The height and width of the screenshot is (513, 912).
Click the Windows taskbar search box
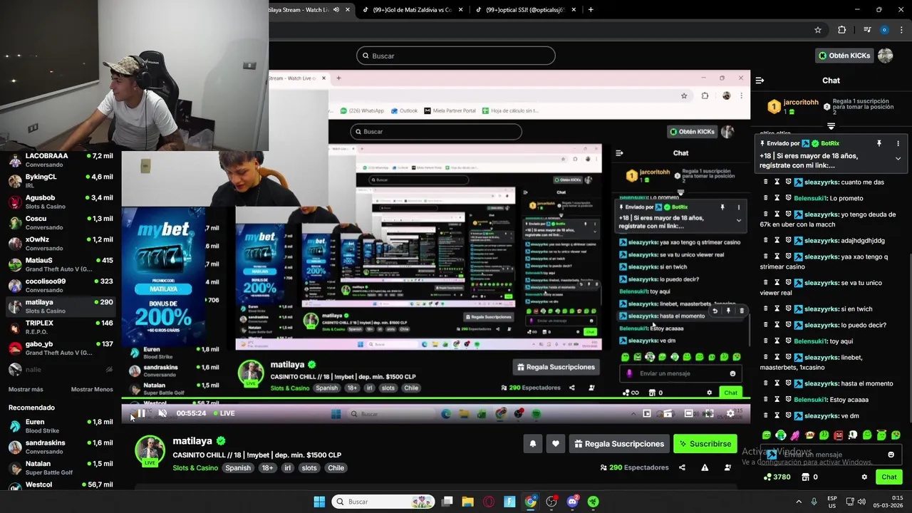383,502
